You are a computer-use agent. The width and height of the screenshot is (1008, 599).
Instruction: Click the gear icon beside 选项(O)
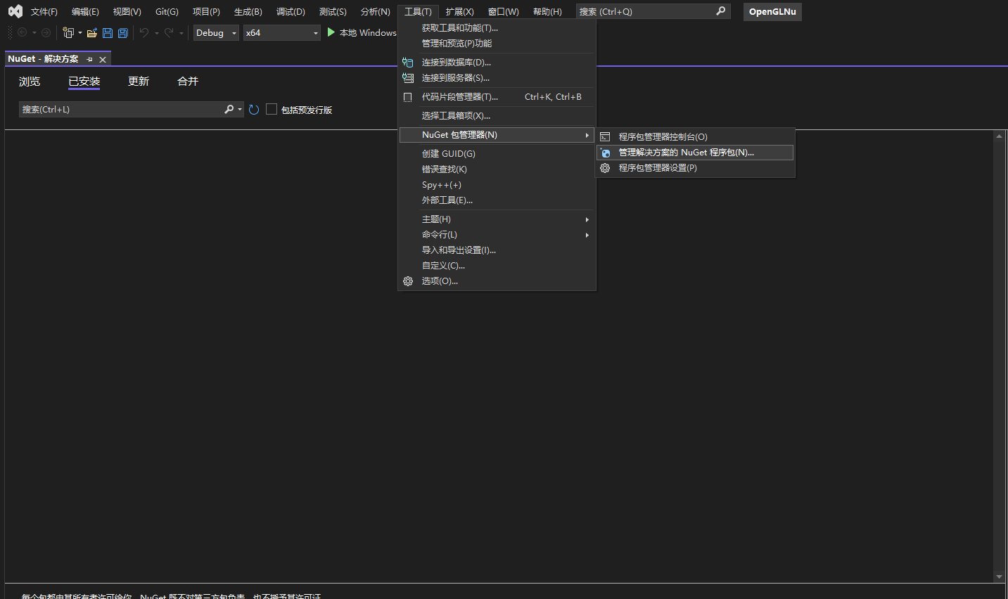tap(408, 281)
